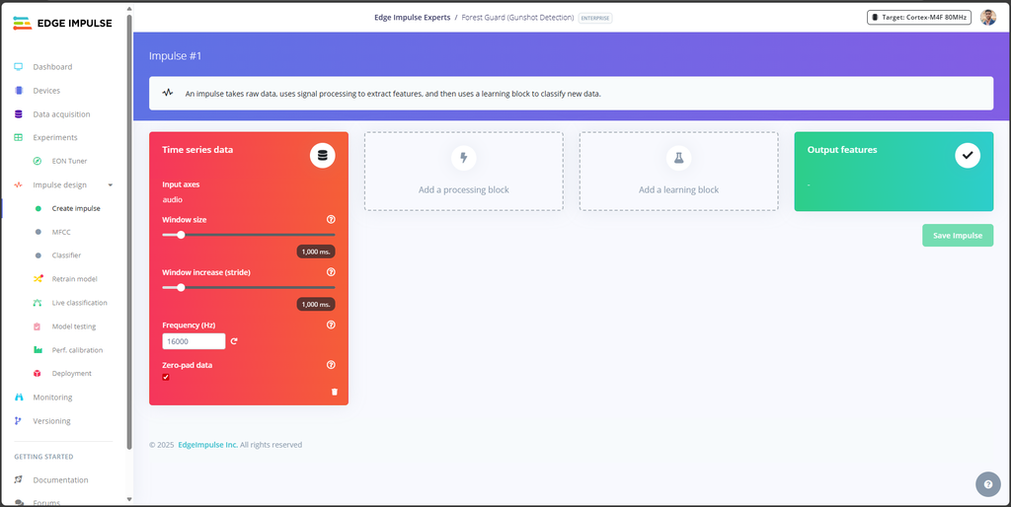Click the Output features checkmark icon
The image size is (1011, 507).
tap(968, 155)
